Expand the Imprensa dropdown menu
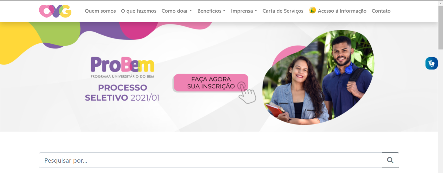Screen dimensions: 443x173 (244, 11)
